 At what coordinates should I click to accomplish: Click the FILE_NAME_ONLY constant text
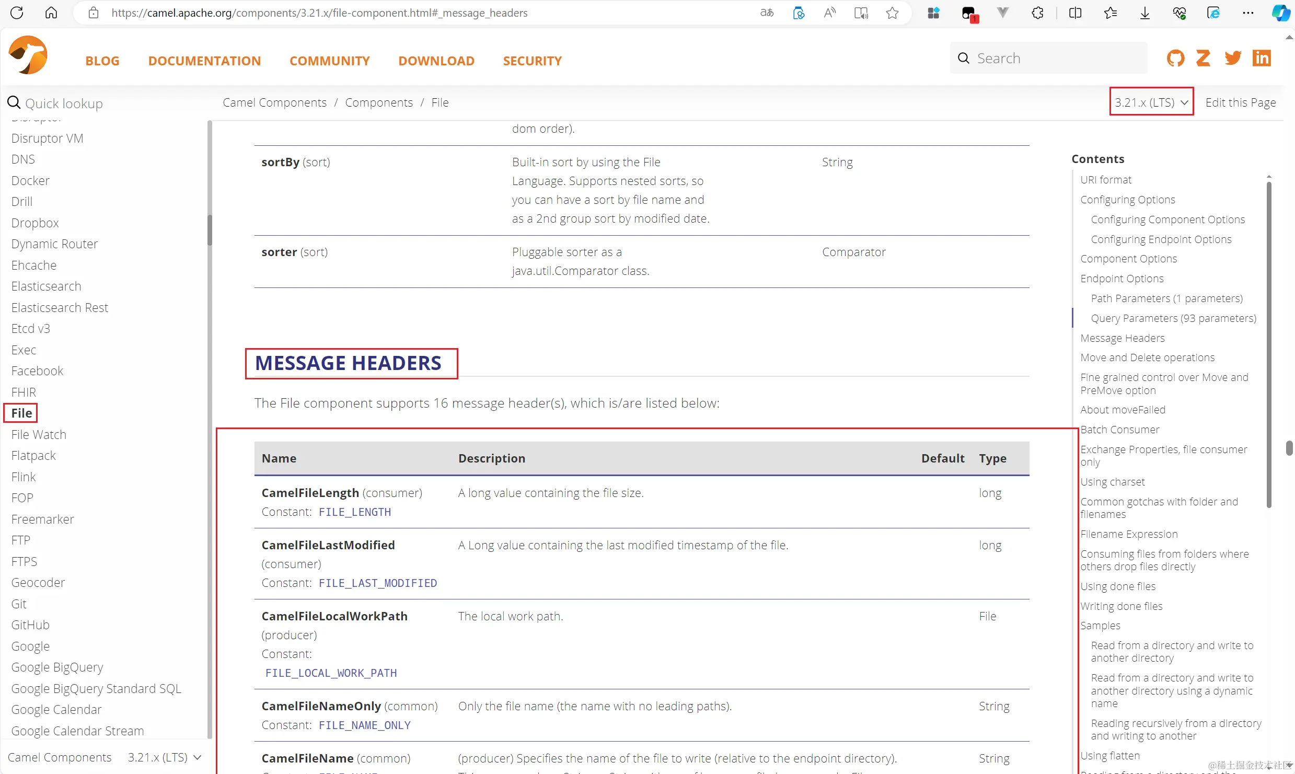pyautogui.click(x=365, y=725)
